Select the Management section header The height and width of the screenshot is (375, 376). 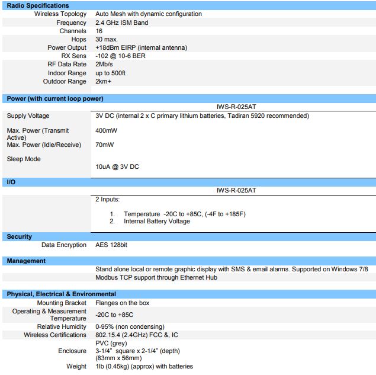click(26, 261)
